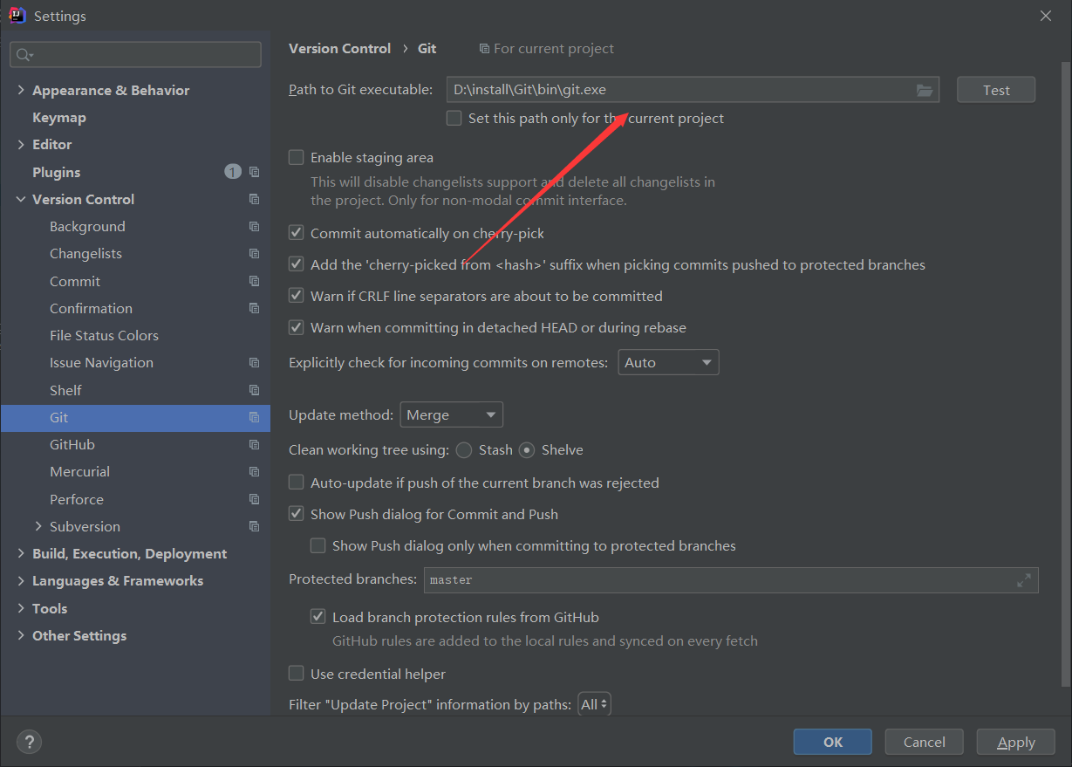Screen dimensions: 1072x767
Task: Click the IntelliJ logo in title bar
Action: (x=17, y=16)
